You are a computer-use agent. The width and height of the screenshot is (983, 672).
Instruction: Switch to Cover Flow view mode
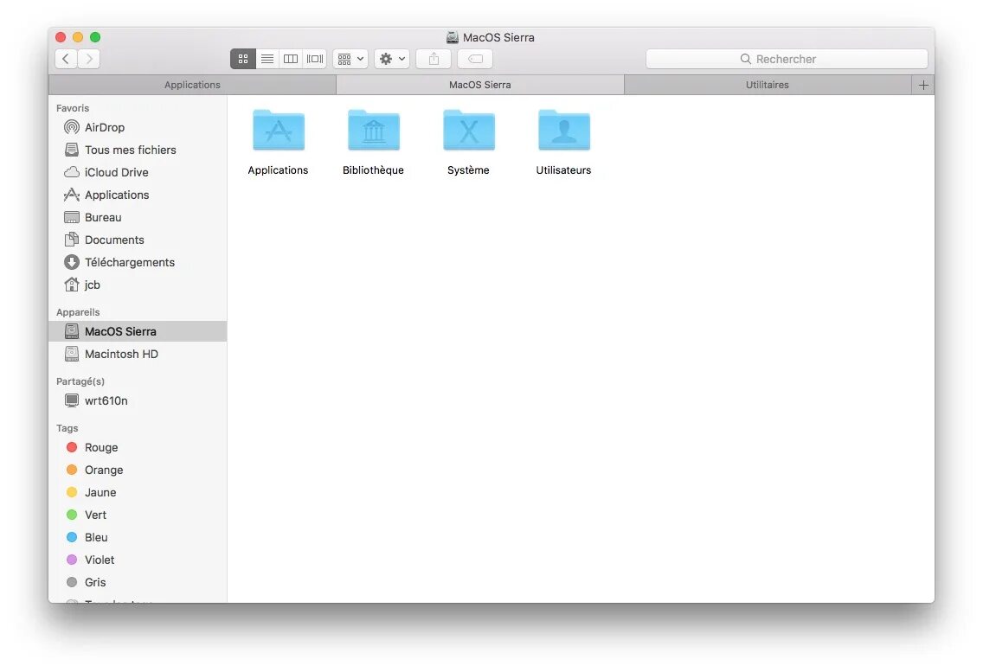(315, 59)
